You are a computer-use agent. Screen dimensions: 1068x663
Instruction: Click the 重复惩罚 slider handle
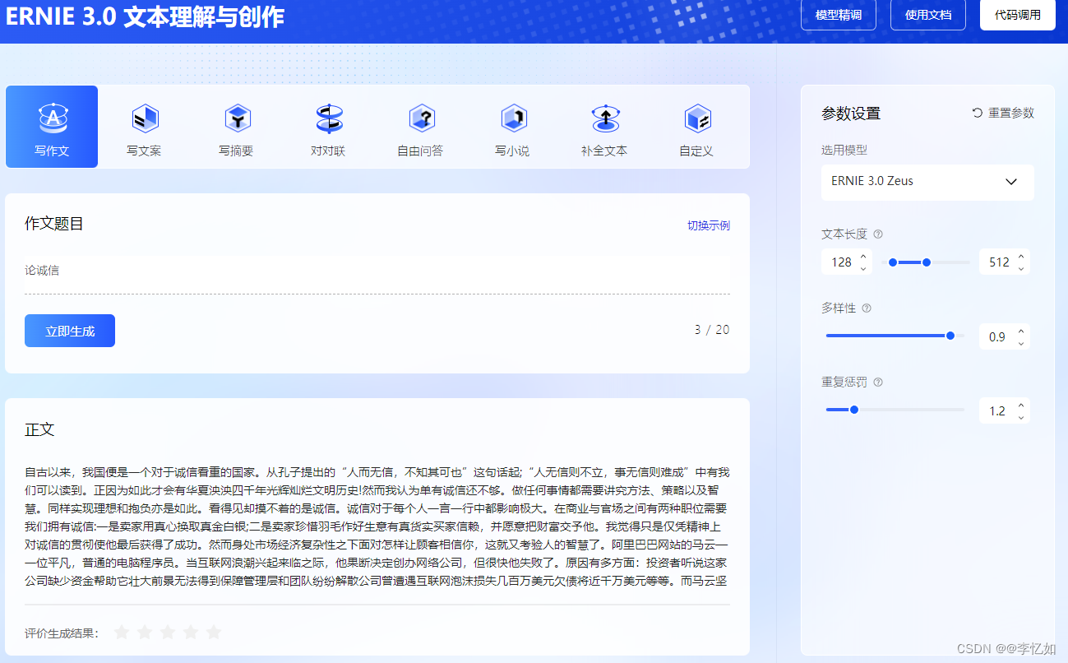click(854, 410)
